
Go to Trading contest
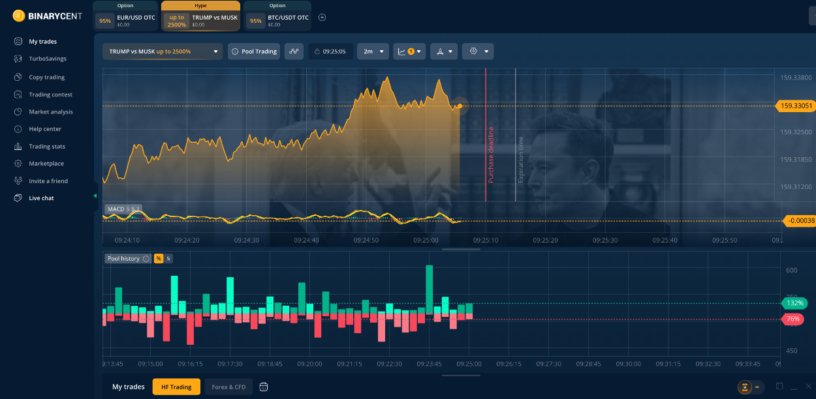pos(50,95)
